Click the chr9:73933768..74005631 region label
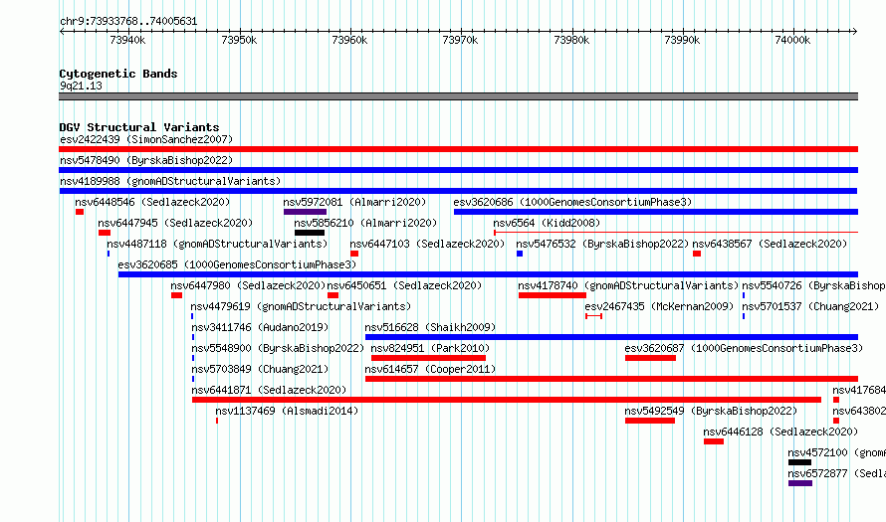The image size is (886, 522). pos(128,22)
